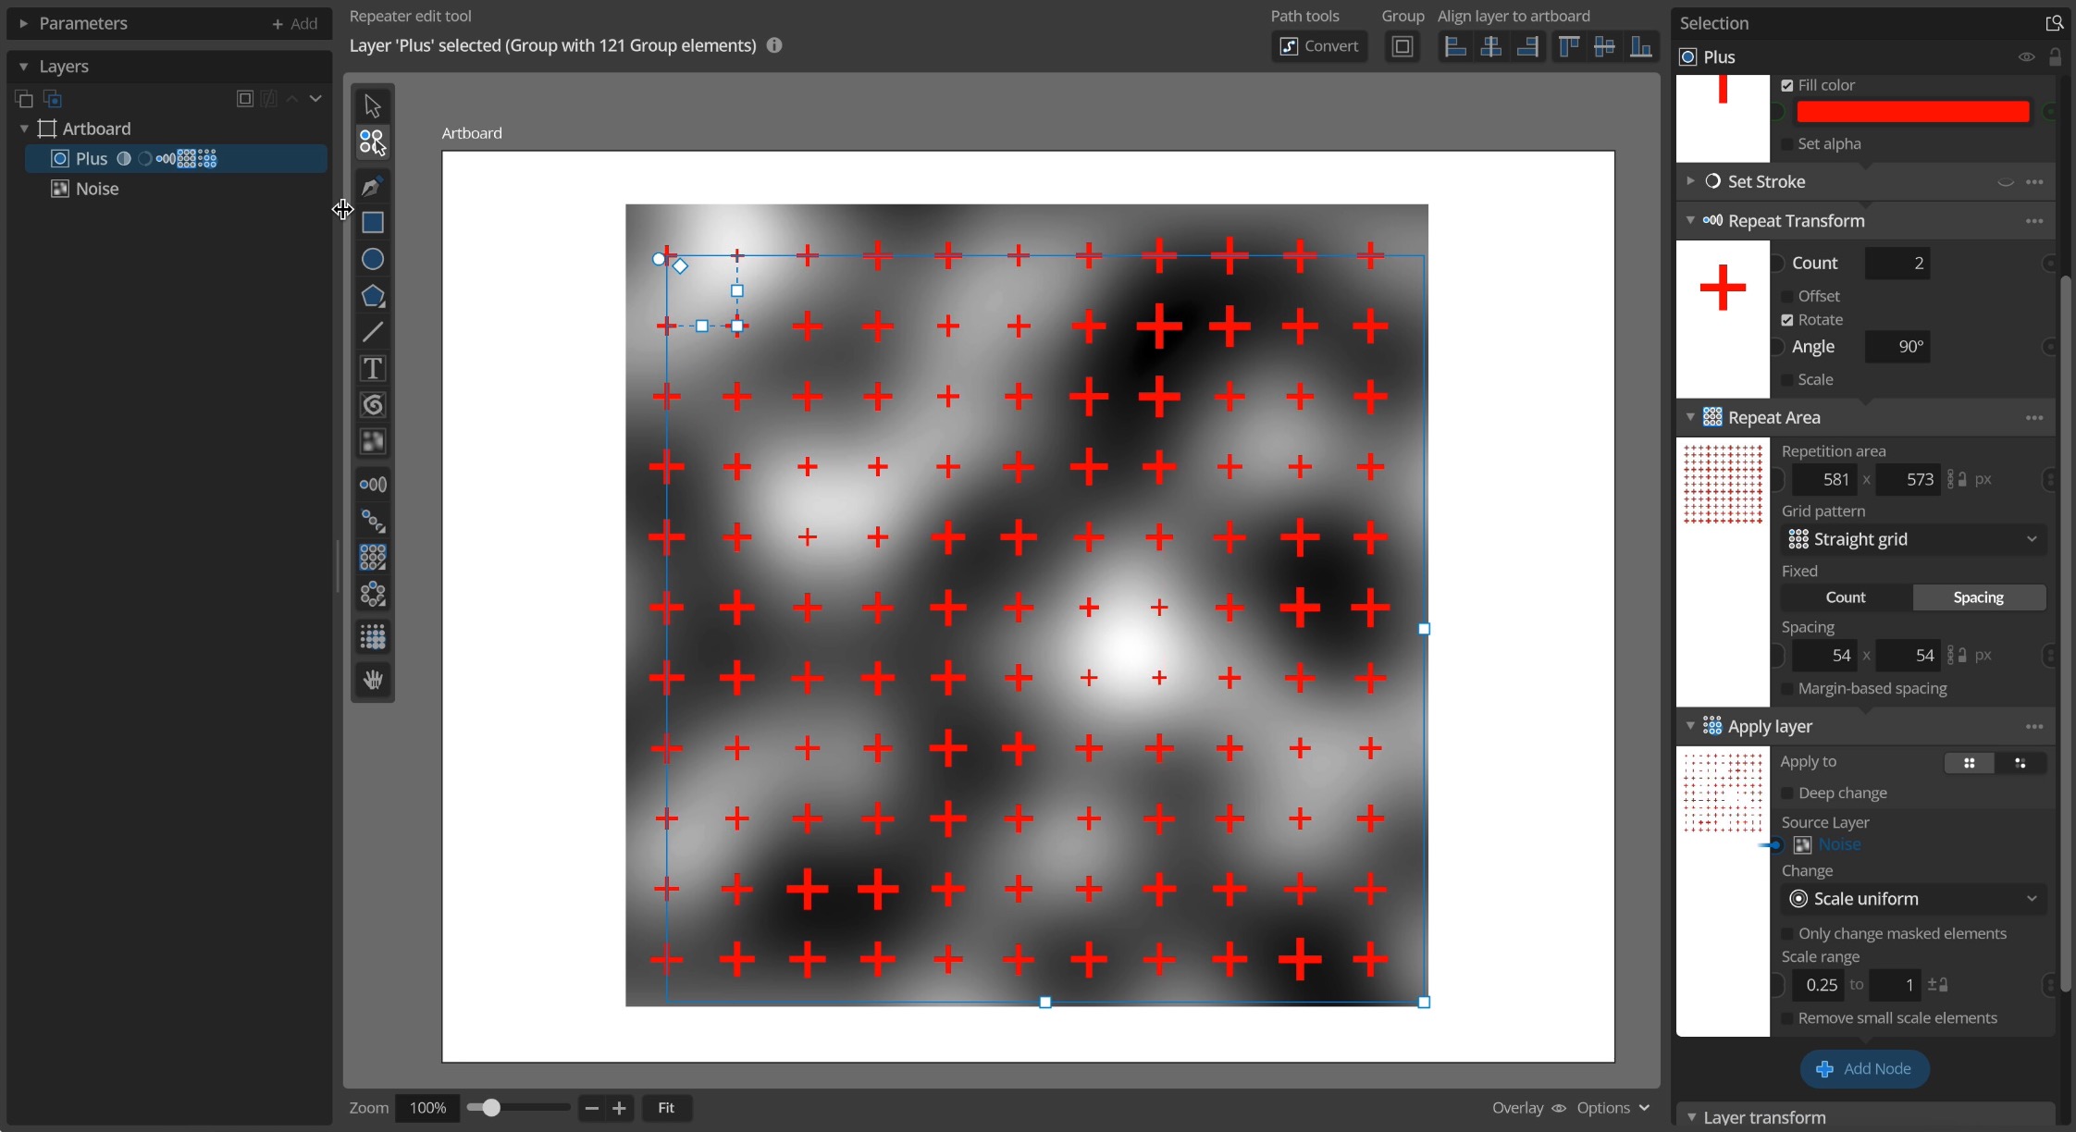This screenshot has height=1132, width=2076.
Task: Select the Hand tool for panning
Action: 373,680
